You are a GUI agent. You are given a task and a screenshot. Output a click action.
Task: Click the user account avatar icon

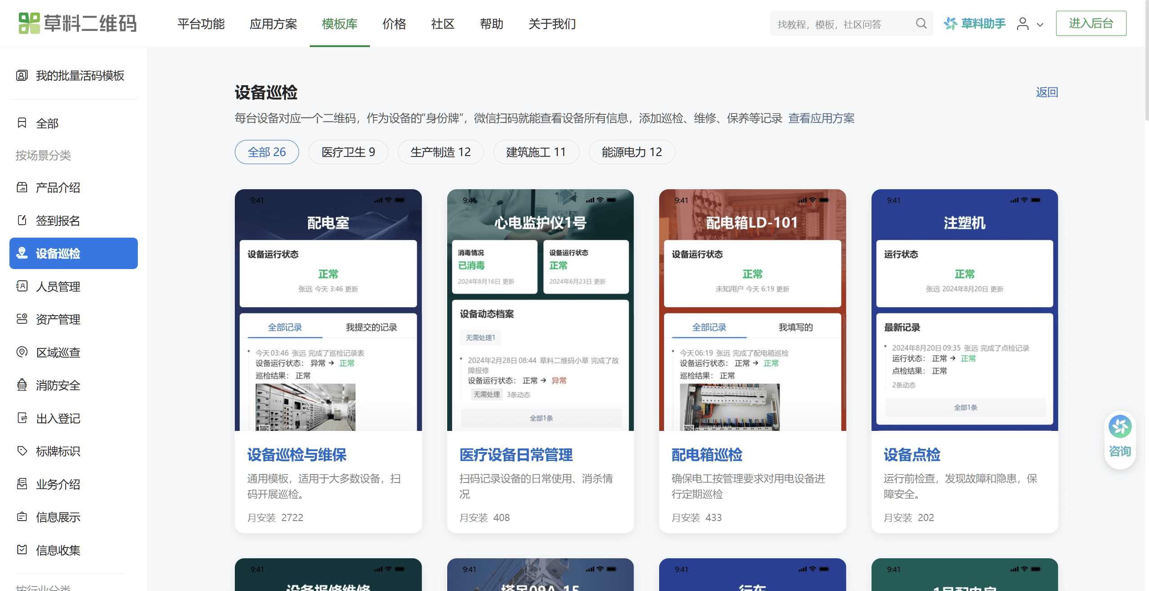coord(1022,23)
